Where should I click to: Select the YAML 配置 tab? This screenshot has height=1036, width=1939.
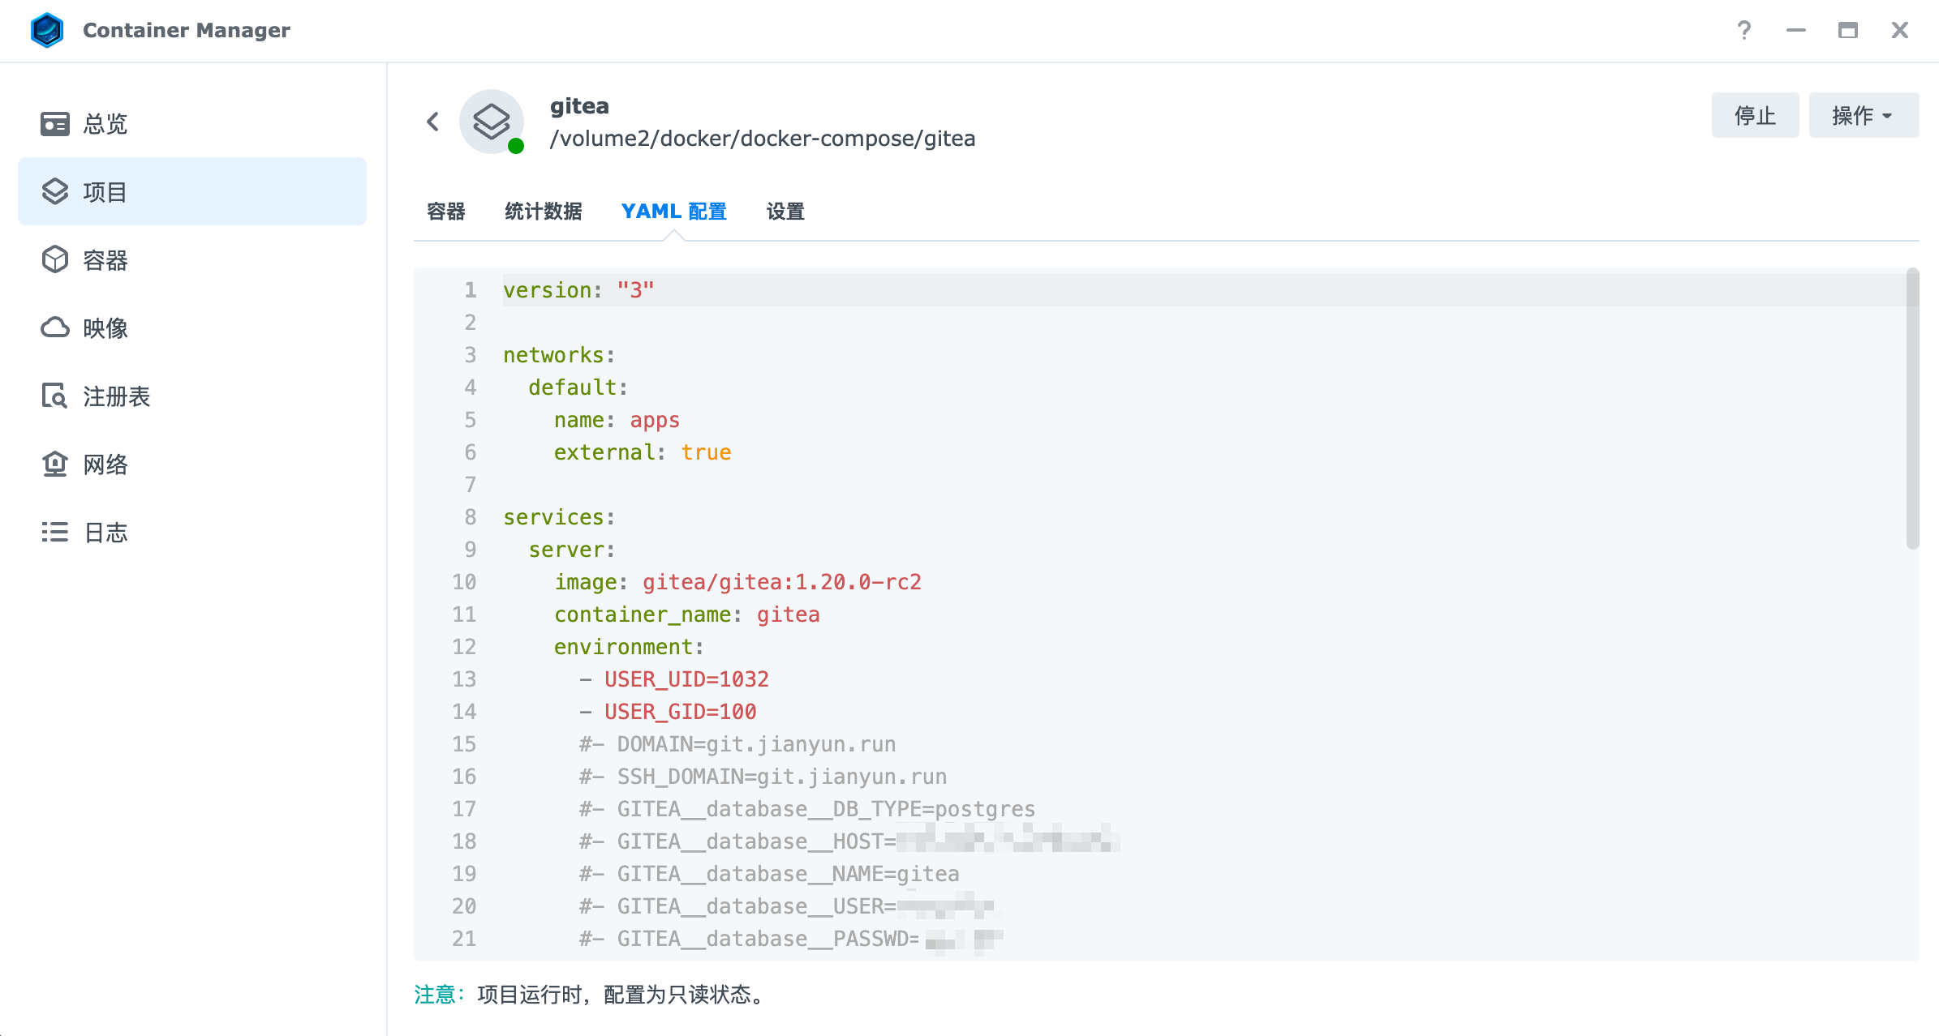pyautogui.click(x=673, y=212)
